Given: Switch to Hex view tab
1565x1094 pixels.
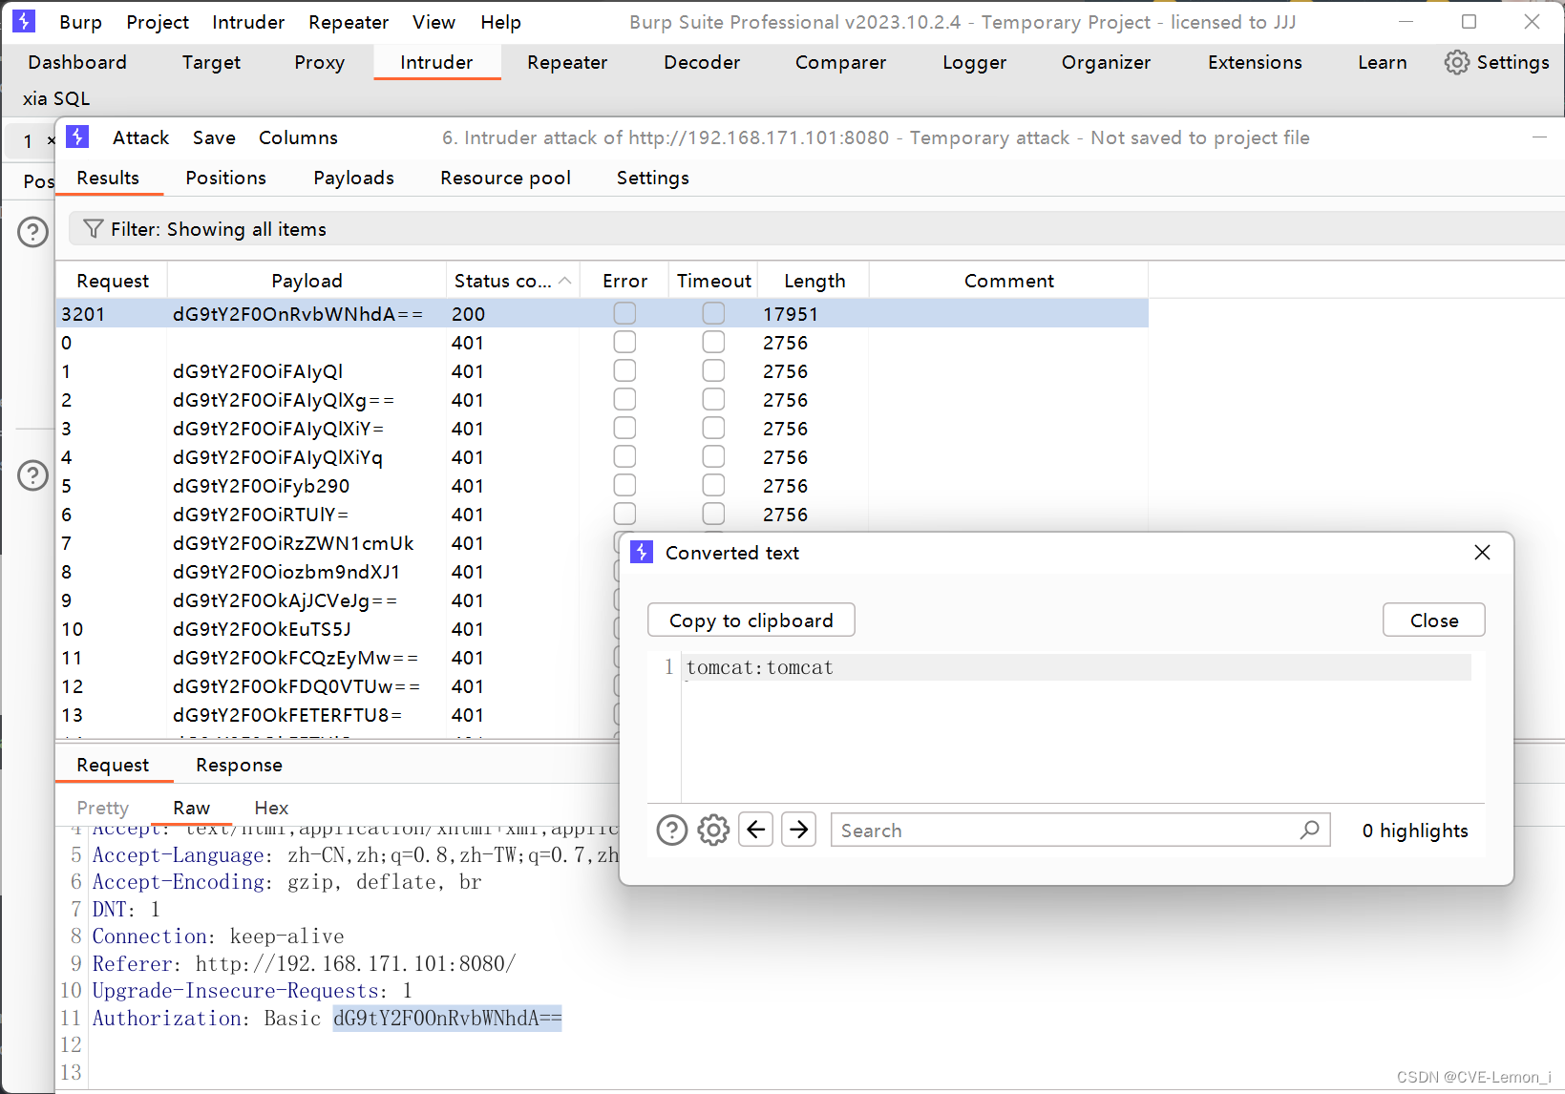Looking at the screenshot, I should click(271, 808).
